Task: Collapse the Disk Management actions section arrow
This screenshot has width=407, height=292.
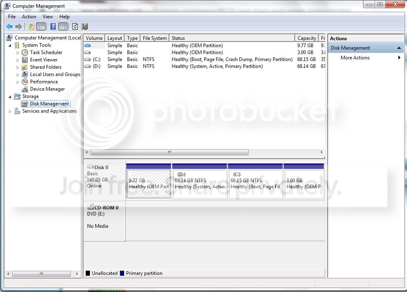Action: click(x=399, y=48)
